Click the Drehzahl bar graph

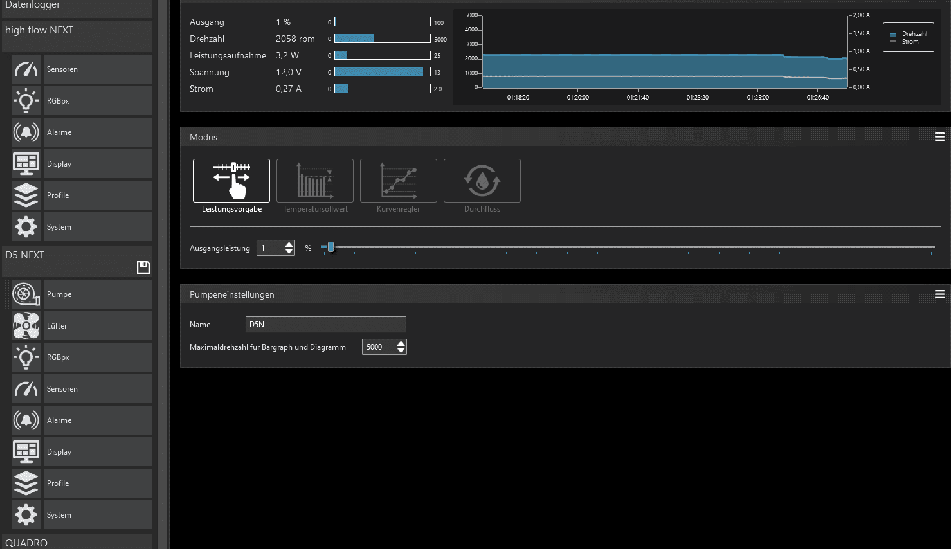[x=383, y=39]
